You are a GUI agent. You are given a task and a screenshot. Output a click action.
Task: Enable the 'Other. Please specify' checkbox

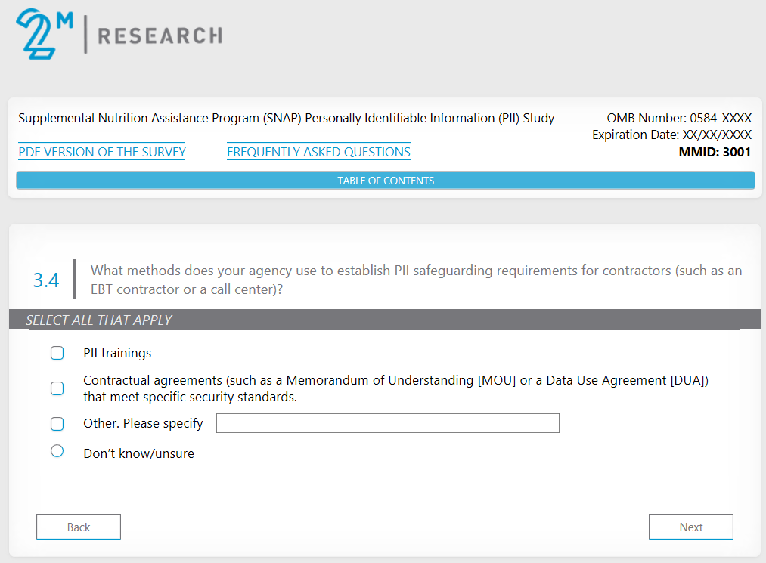pos(57,424)
